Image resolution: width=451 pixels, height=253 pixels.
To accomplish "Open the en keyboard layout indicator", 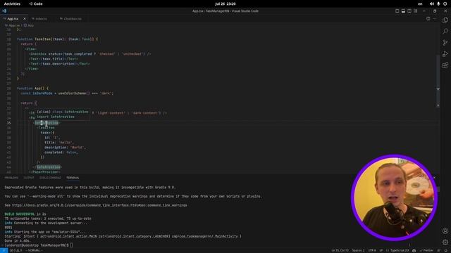I will point(420,4).
